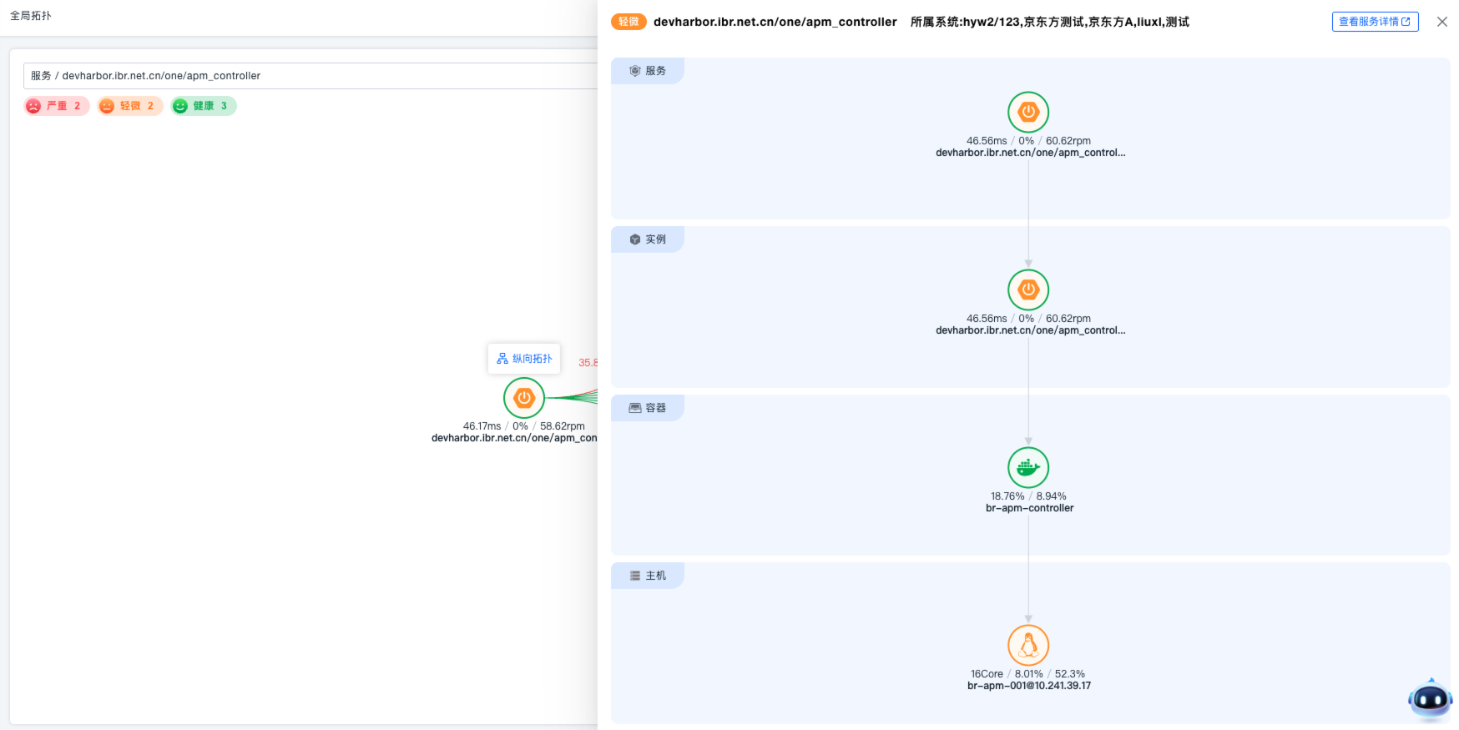Toggle the 轻微 severity filter

point(130,106)
